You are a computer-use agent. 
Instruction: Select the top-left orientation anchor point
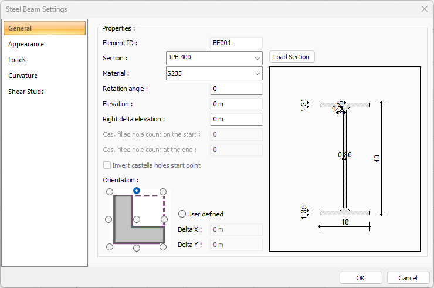coord(109,192)
